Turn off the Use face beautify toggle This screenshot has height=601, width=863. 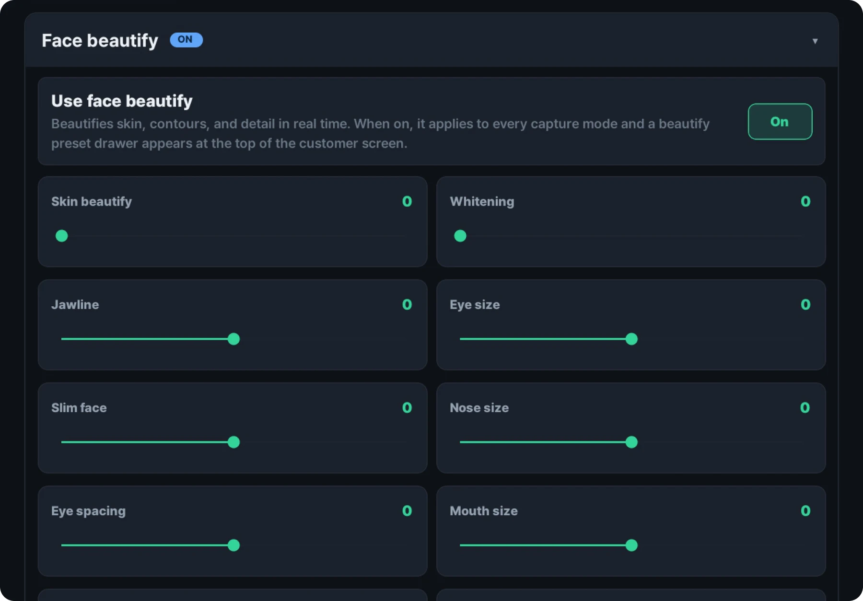point(780,122)
